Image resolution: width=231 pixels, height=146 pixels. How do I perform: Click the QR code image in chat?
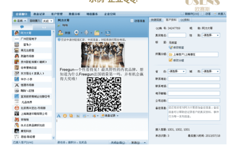click(104, 94)
